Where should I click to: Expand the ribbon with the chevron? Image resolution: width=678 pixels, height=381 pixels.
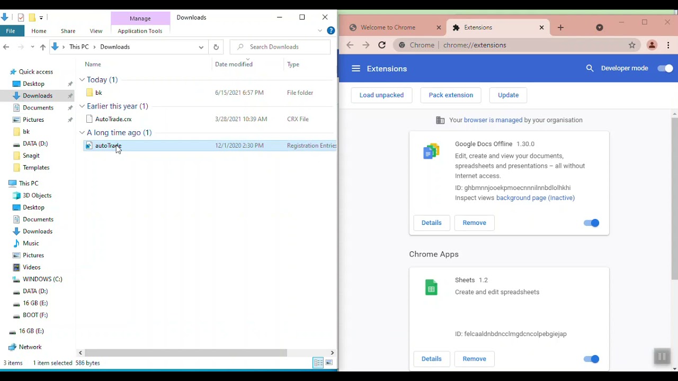tap(320, 31)
